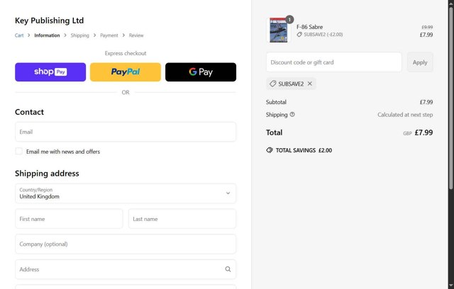454x289 pixels.
Task: Click the Discount code or gift card field
Action: coord(334,62)
